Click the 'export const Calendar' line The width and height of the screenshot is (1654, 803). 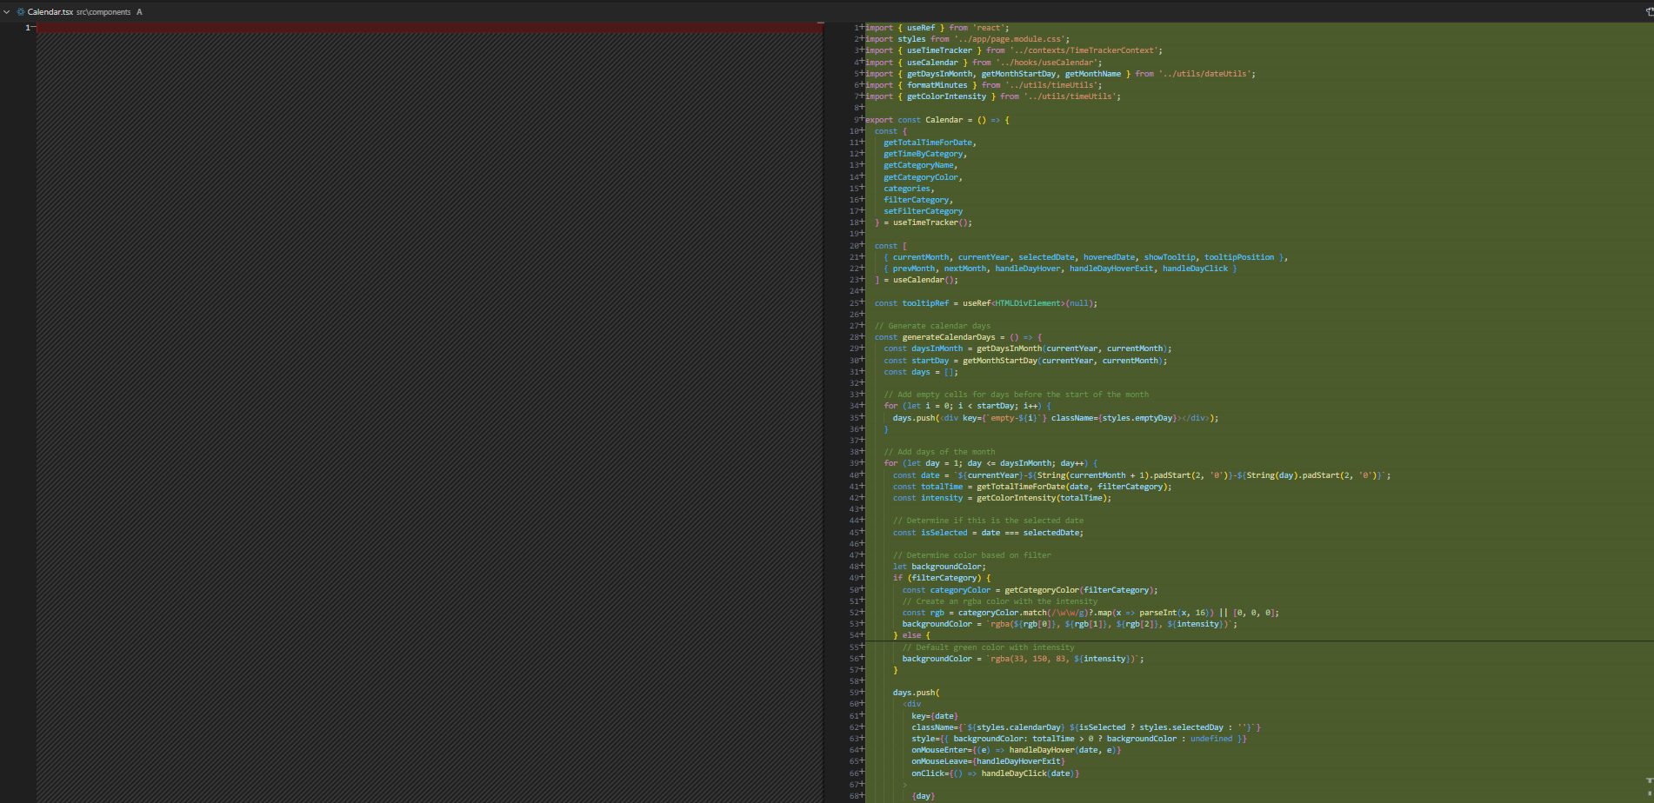pos(937,120)
